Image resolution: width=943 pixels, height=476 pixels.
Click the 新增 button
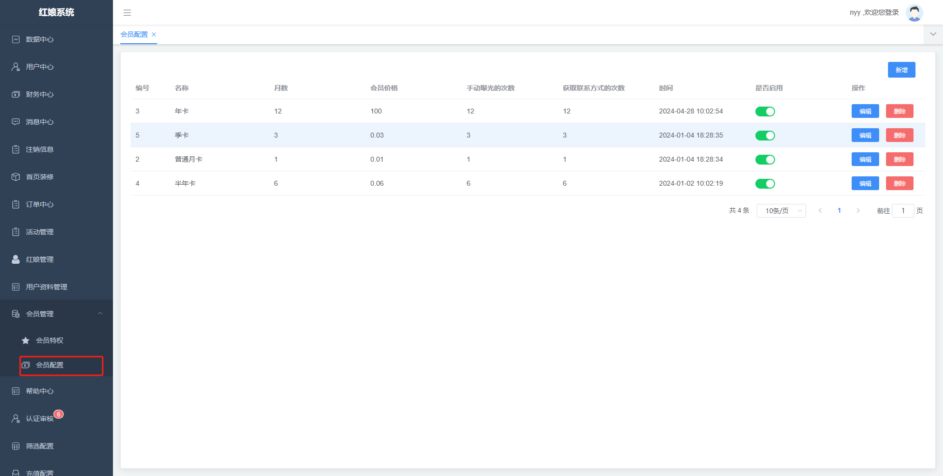click(x=901, y=70)
